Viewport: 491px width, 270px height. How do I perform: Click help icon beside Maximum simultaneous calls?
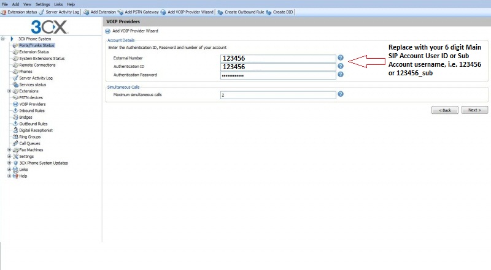click(x=341, y=94)
